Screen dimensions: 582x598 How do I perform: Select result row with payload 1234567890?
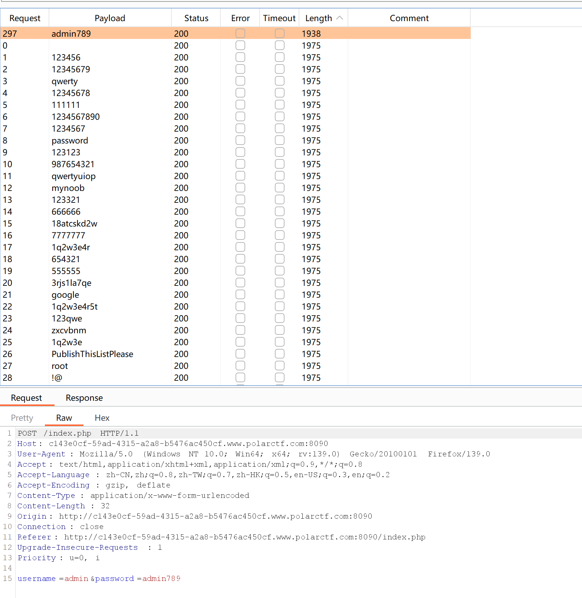point(235,116)
